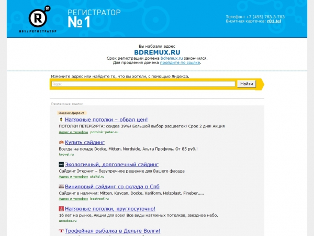Open "Адрес и телефон" for staltd.ru
The width and height of the screenshot is (314, 236).
[x=73, y=177]
